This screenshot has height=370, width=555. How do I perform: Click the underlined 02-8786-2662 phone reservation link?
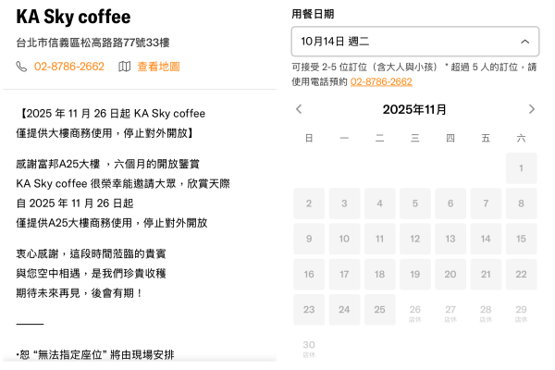(x=381, y=81)
